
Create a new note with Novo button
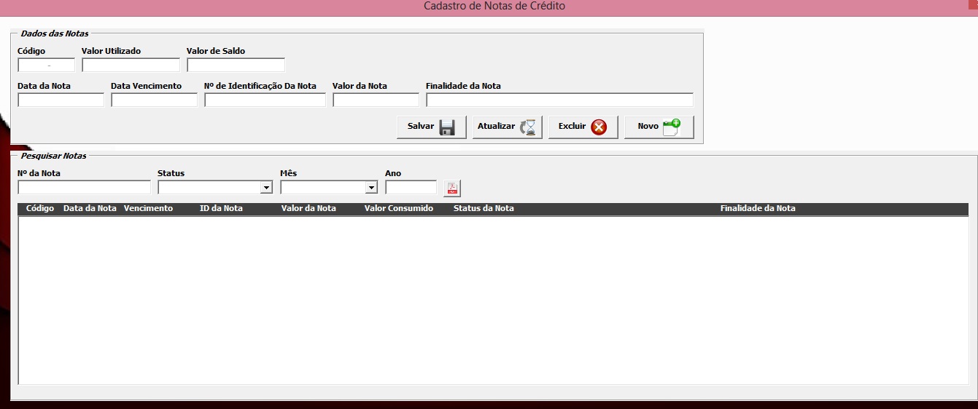click(x=659, y=127)
